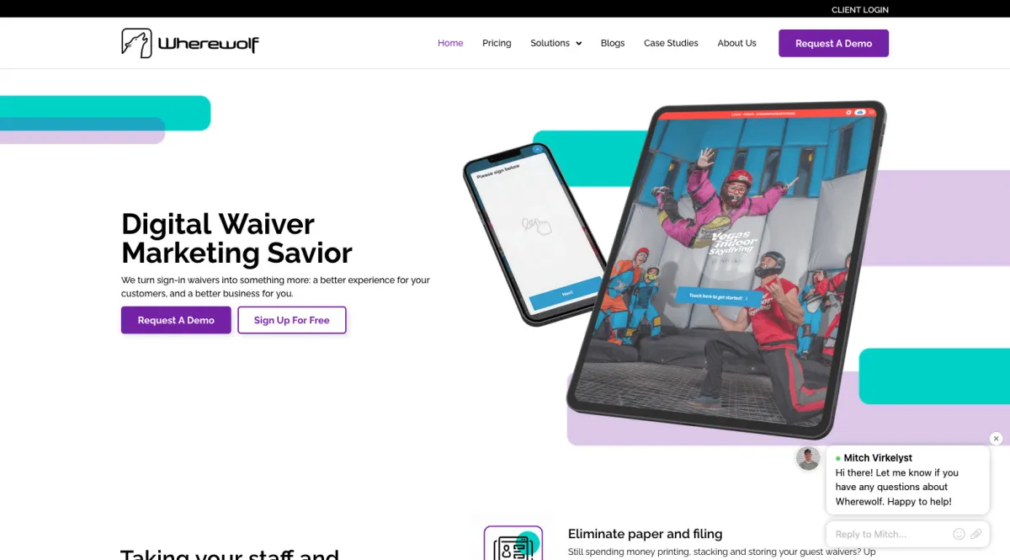Image resolution: width=1010 pixels, height=560 pixels.
Task: Click the header Request A Demo button
Action: 833,43
